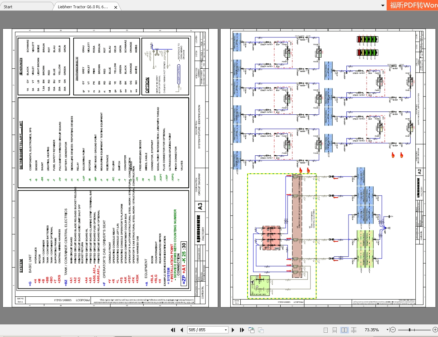
Task: Open the tab list dropdown arrow
Action: coord(382,6)
